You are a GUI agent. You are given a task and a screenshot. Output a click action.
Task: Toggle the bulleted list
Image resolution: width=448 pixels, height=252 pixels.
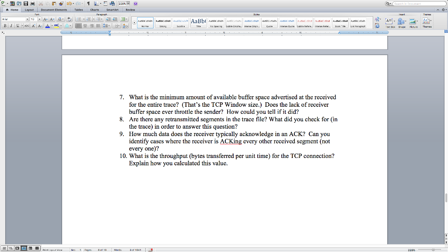tap(80, 19)
